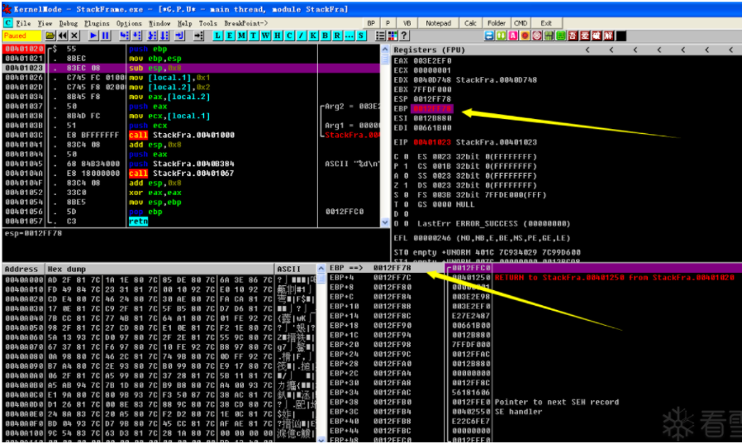Screen dimensions: 742x444
Task: Open the Log window with L button
Action: [217, 36]
